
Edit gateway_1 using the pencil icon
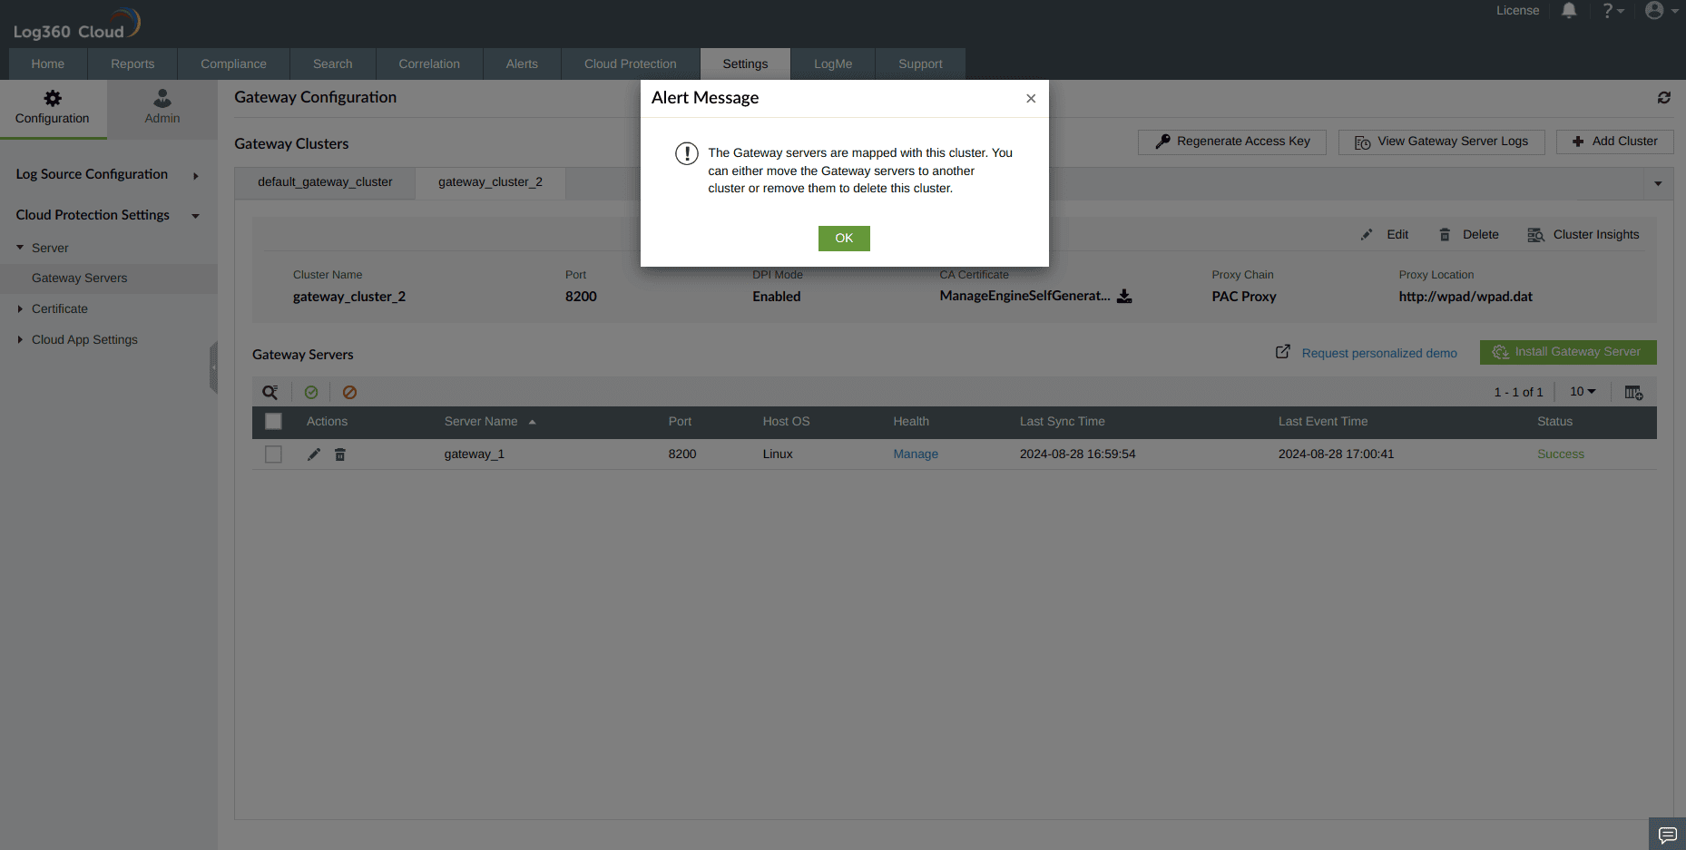click(313, 454)
